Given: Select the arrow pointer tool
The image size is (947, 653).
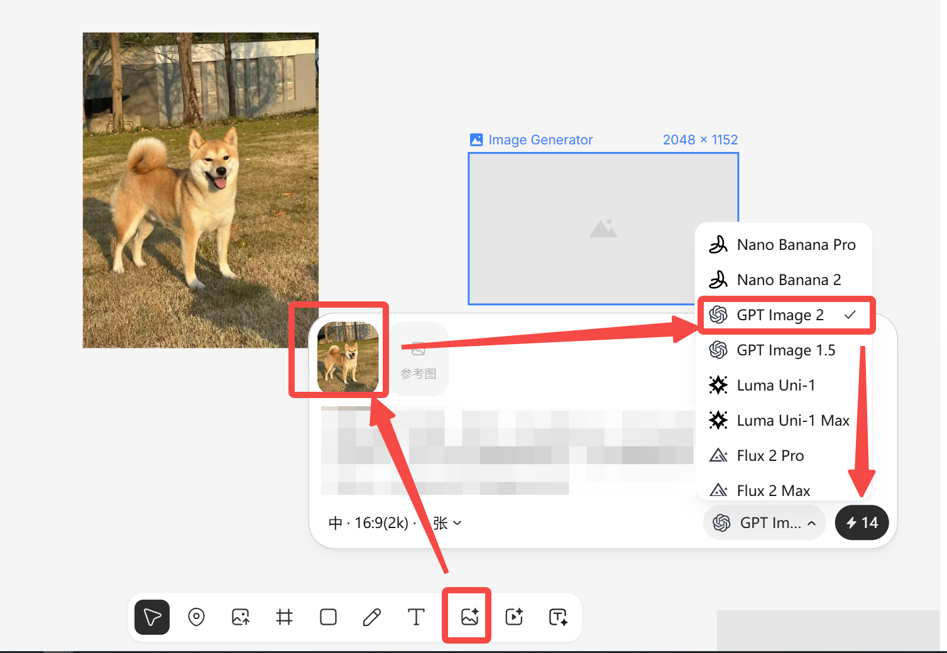Looking at the screenshot, I should pyautogui.click(x=152, y=617).
